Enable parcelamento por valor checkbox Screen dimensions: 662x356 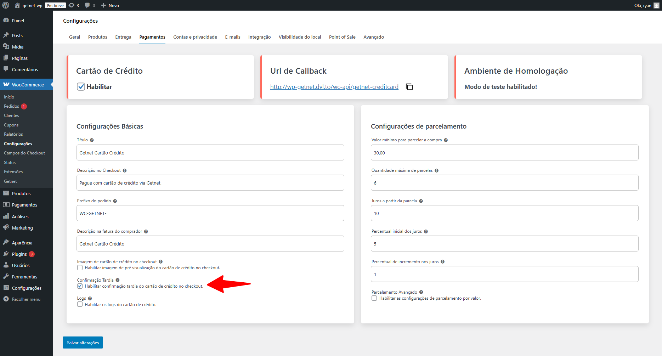(374, 298)
